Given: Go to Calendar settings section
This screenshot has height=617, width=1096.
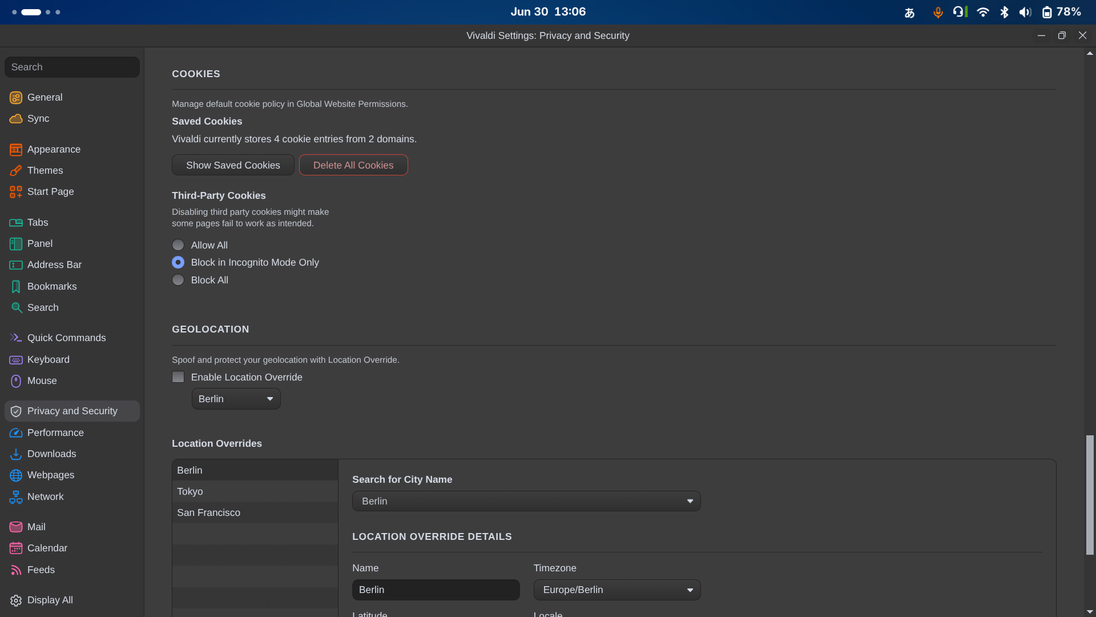Looking at the screenshot, I should (x=72, y=548).
